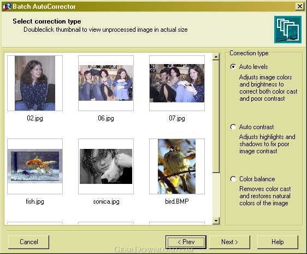Click the Batch AutoCorrector title bar icon
Viewport: 307px width, 254px height.
pyautogui.click(x=7, y=6)
